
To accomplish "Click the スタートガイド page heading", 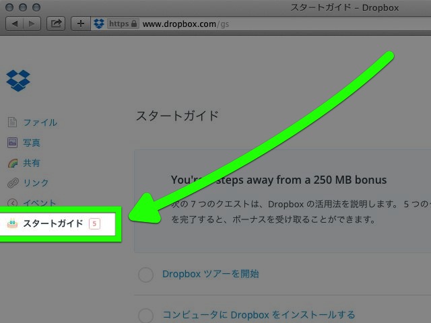I will 177,116.
